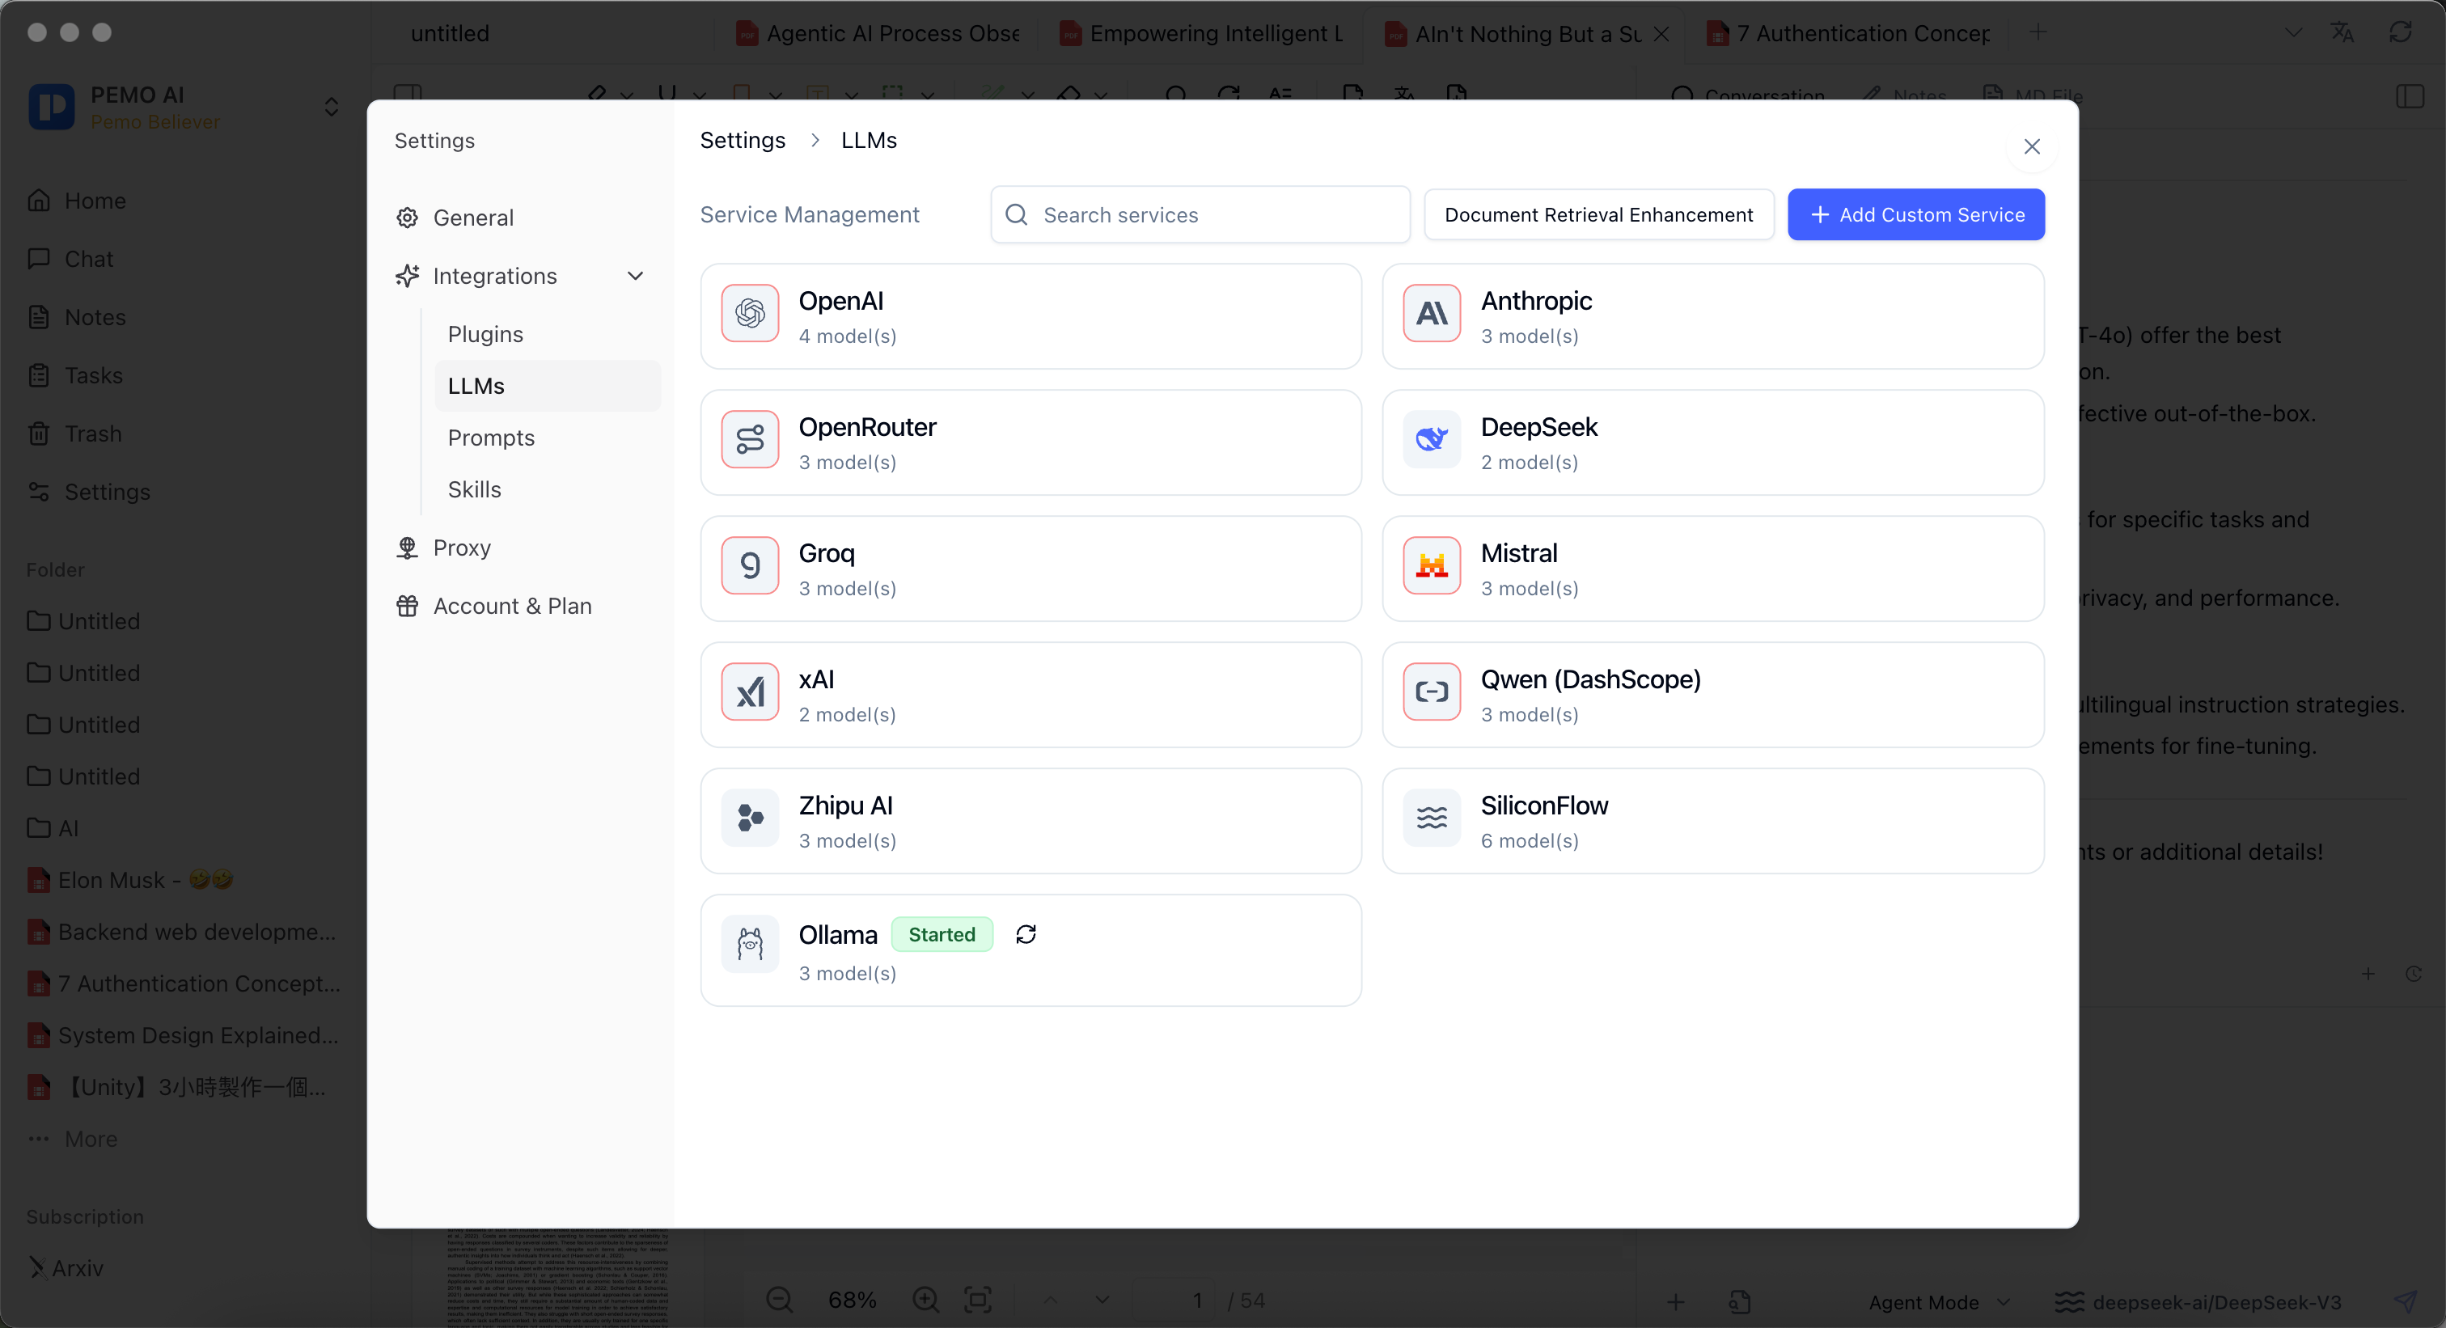The width and height of the screenshot is (2446, 1328).
Task: Open the OpenAI service card icon
Action: [749, 313]
